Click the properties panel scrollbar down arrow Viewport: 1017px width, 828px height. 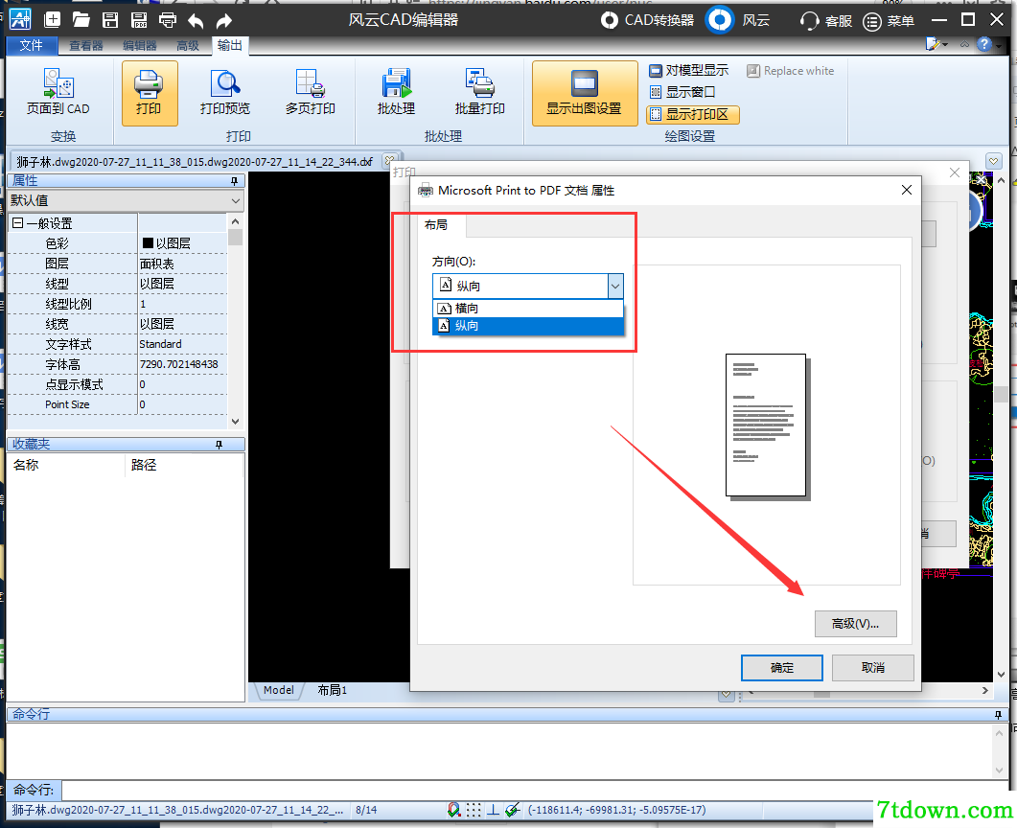[x=236, y=421]
